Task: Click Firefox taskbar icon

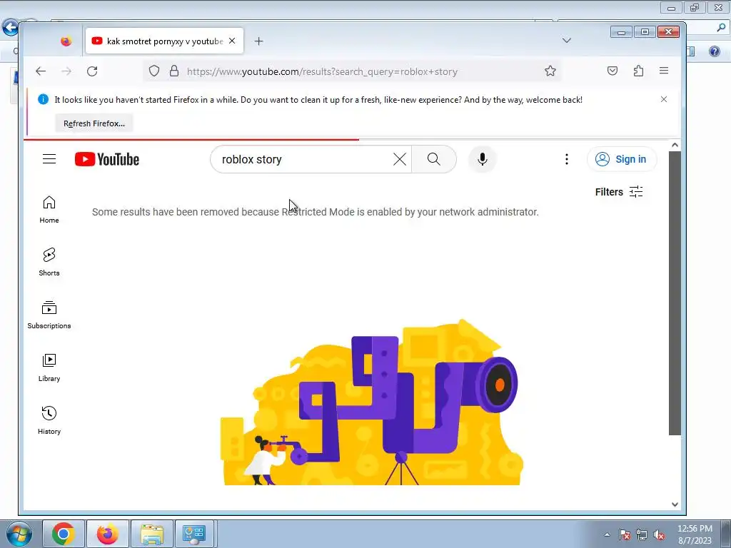Action: [107, 534]
